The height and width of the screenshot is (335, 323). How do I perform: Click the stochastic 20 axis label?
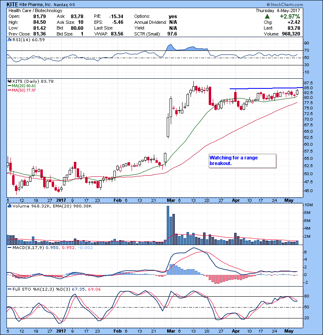click(x=306, y=318)
